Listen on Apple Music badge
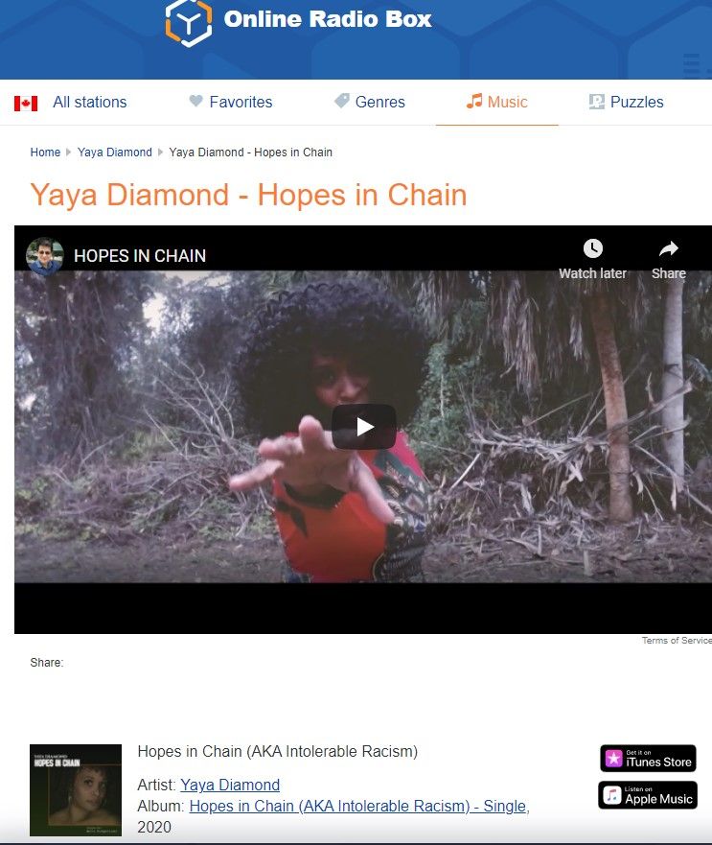The height and width of the screenshot is (845, 712). point(648,795)
